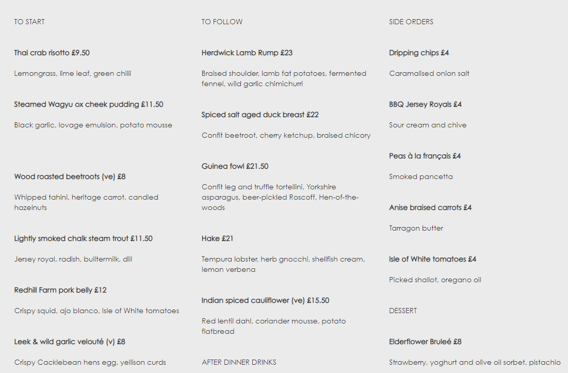568x373 pixels.
Task: Select Dripping chips £4 side
Action: click(x=419, y=53)
